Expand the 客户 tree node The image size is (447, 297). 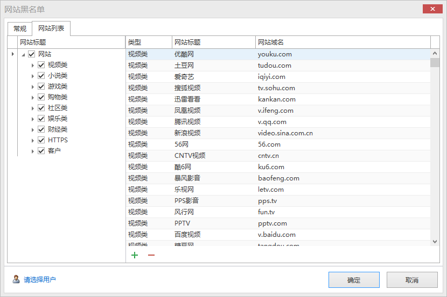tap(32, 151)
